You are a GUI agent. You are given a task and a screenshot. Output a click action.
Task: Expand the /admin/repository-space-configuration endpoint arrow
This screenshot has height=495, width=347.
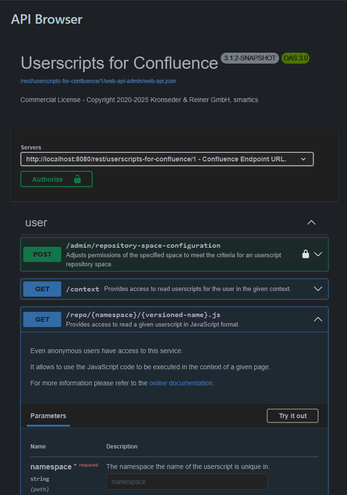[318, 254]
